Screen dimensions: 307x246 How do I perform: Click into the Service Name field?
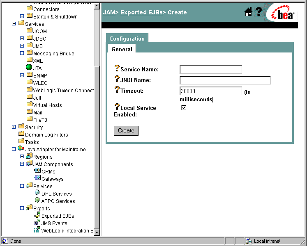[211, 70]
